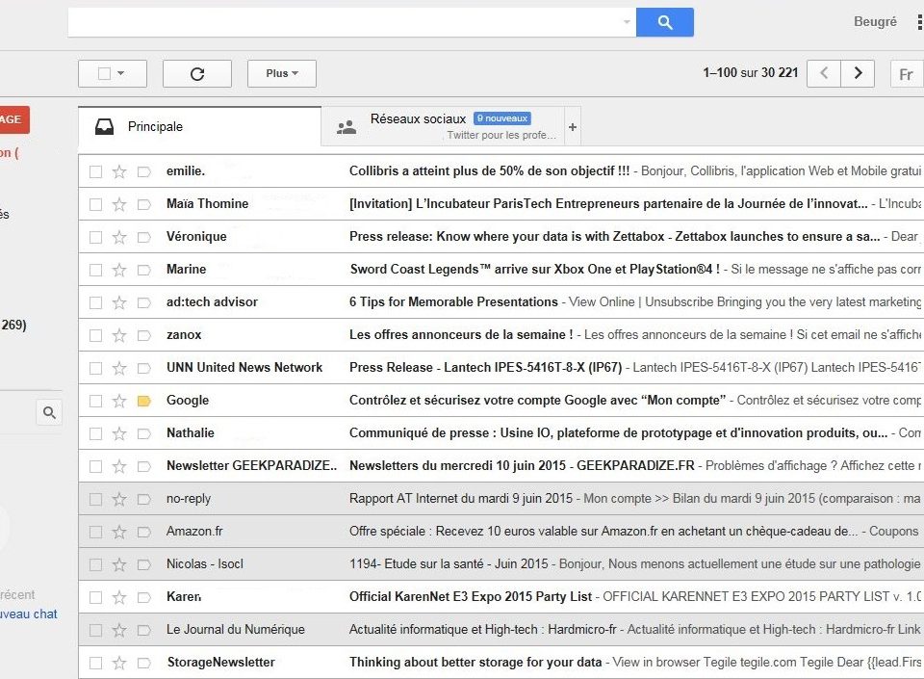Open the Zettabox press release email

pos(500,237)
